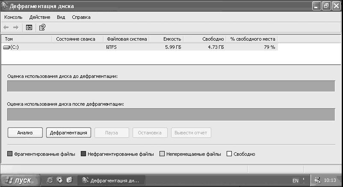Click the Анализ button
This screenshot has width=343, height=187.
(x=25, y=133)
